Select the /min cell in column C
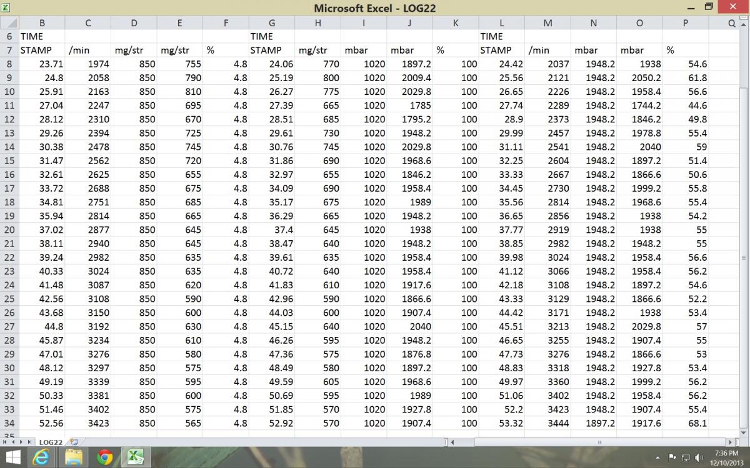This screenshot has width=750, height=468. 88,50
